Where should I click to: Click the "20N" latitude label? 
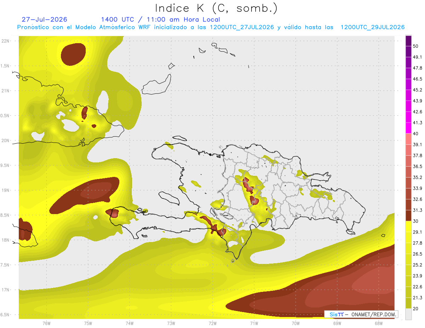(6, 140)
